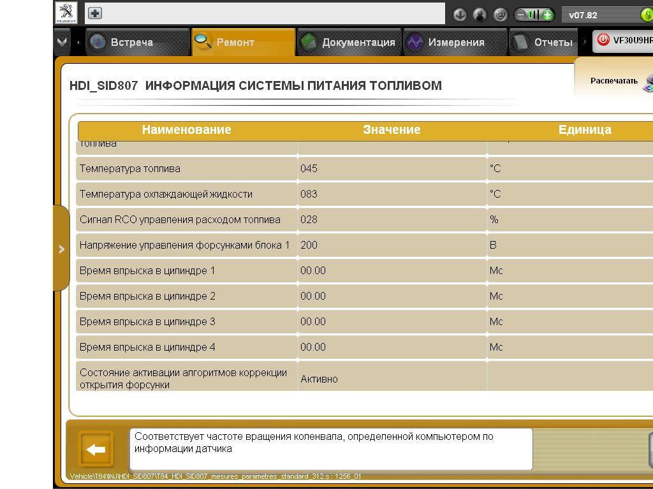Click the green plus zoom-in button

pyautogui.click(x=547, y=15)
